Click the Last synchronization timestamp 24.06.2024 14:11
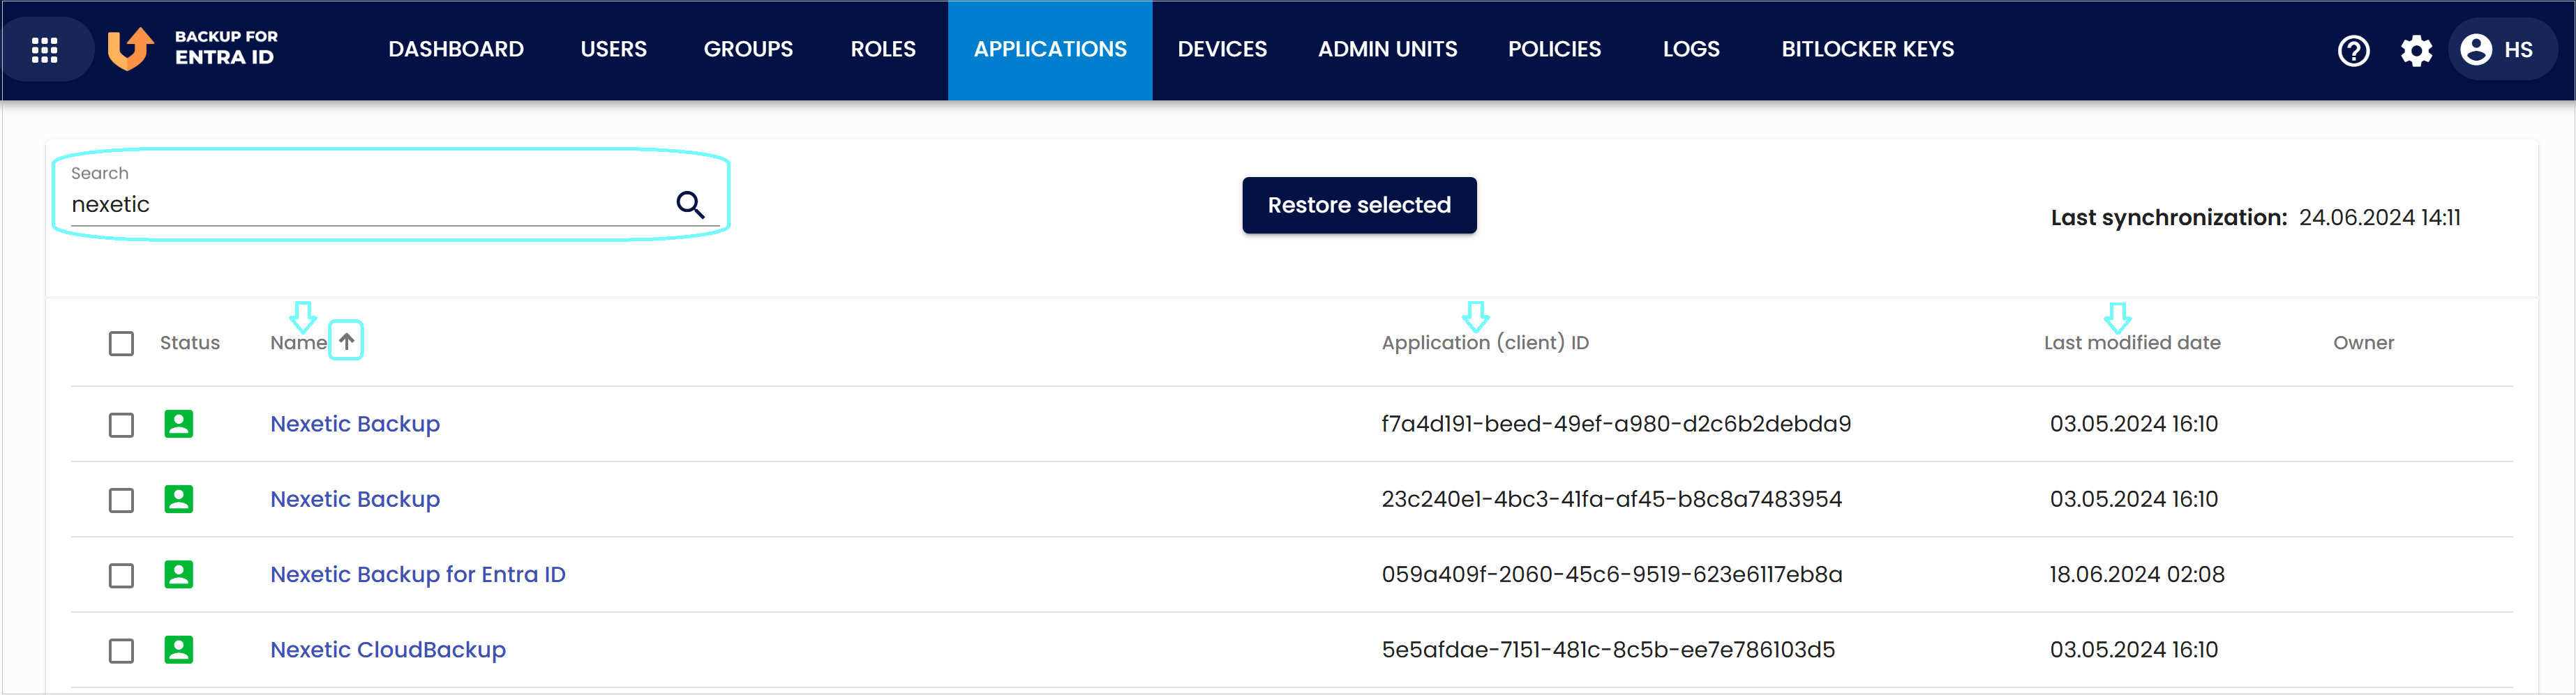 coord(2379,217)
